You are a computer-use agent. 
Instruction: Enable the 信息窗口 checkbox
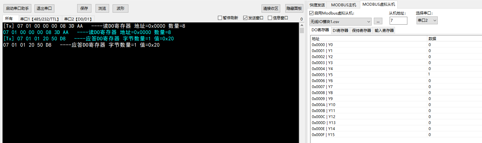point(278,18)
